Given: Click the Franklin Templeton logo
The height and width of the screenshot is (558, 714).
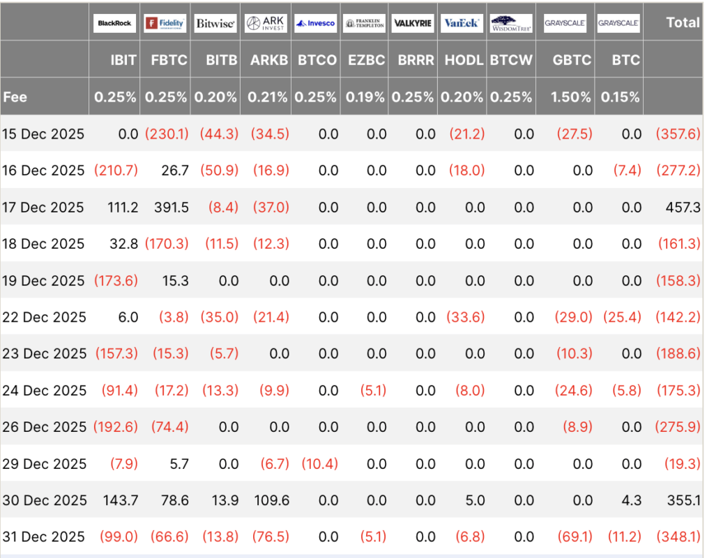Looking at the screenshot, I should [365, 23].
